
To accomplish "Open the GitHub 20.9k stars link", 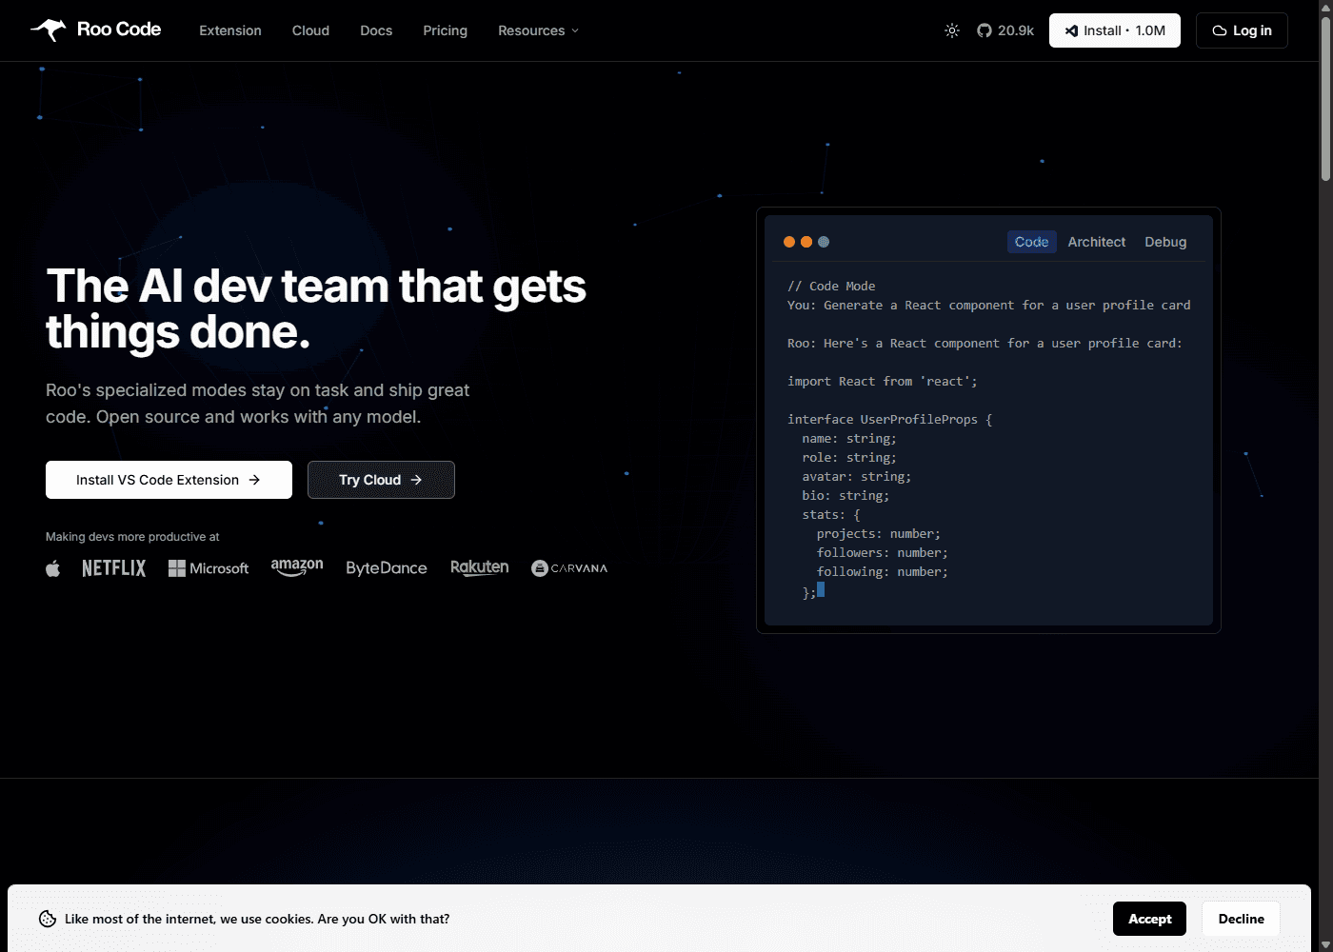I will click(x=1005, y=30).
